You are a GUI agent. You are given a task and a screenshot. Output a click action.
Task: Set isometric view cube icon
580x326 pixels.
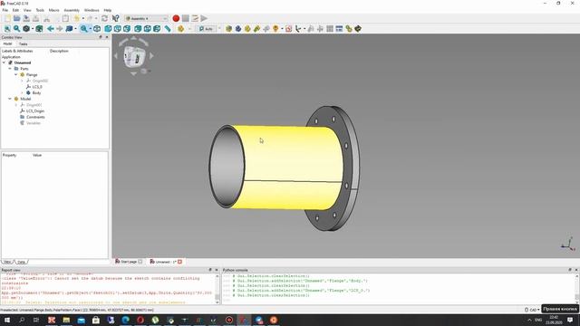coord(97,29)
